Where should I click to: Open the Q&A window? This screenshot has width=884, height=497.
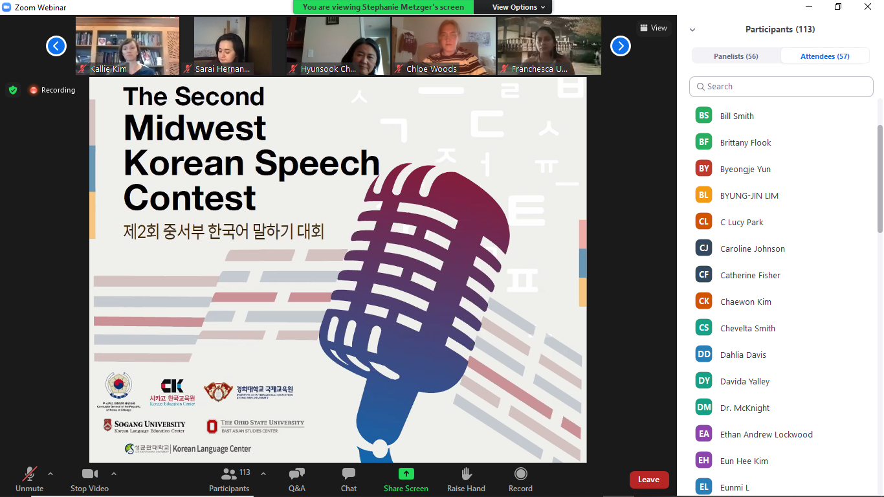click(x=296, y=480)
